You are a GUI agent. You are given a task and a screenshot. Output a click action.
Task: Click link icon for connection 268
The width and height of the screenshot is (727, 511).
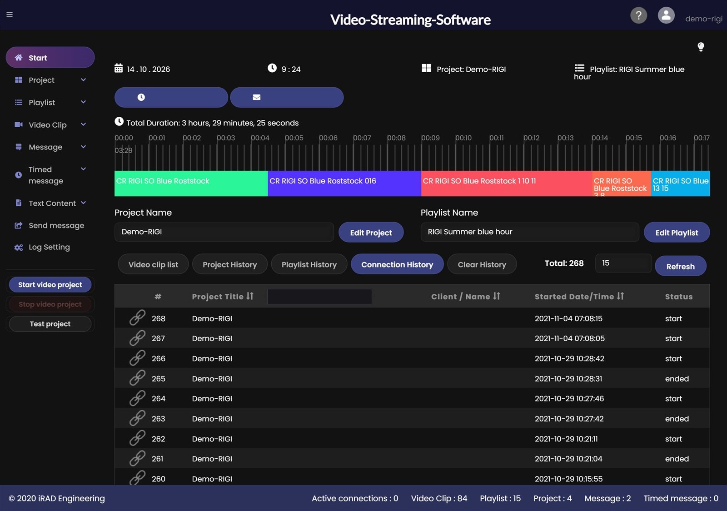coord(137,318)
